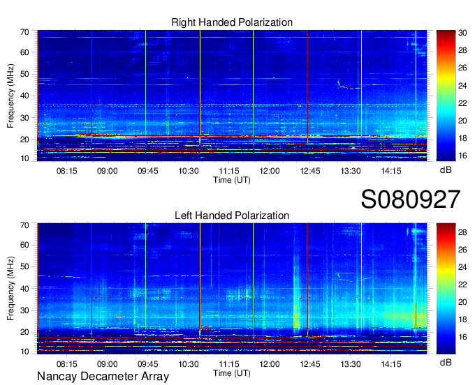The image size is (475, 385).
Task: Click "13:30" time tick of Right Handed plot
Action: [351, 171]
